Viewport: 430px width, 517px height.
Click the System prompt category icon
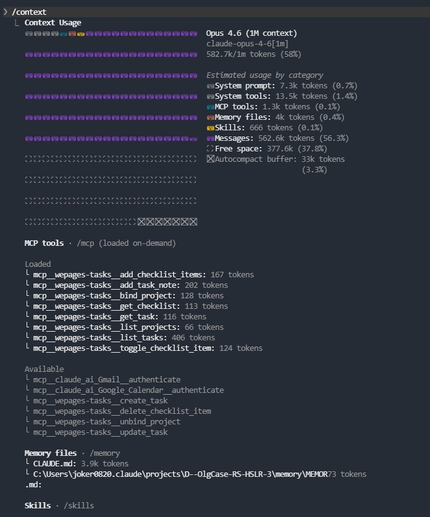click(210, 86)
